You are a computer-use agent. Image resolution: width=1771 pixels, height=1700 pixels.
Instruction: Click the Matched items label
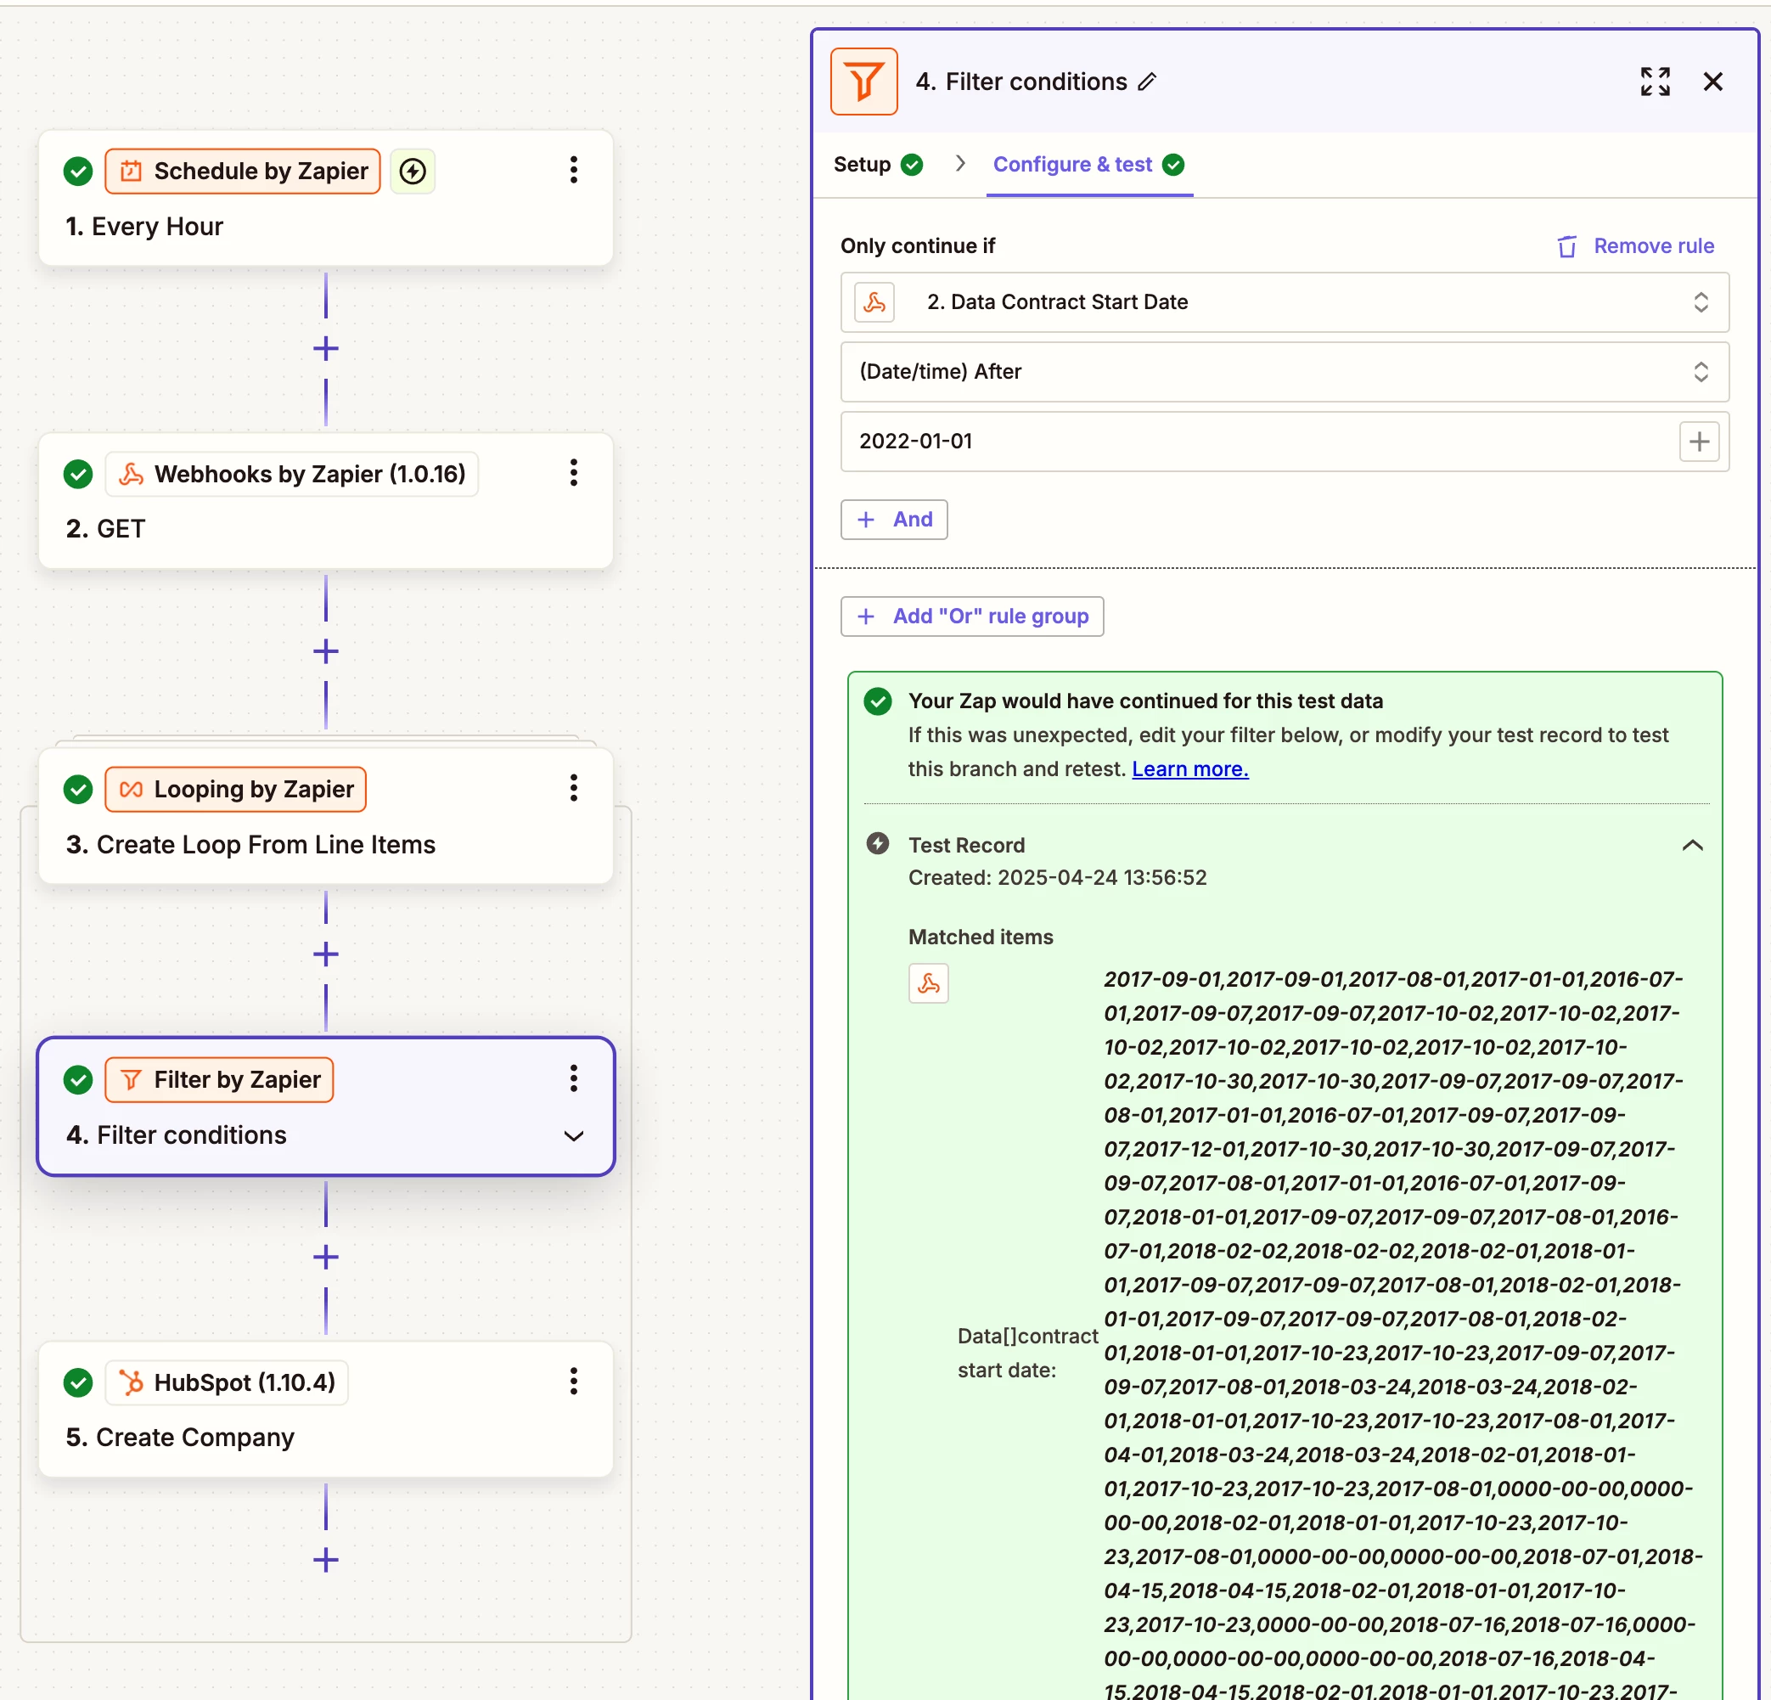tap(981, 937)
